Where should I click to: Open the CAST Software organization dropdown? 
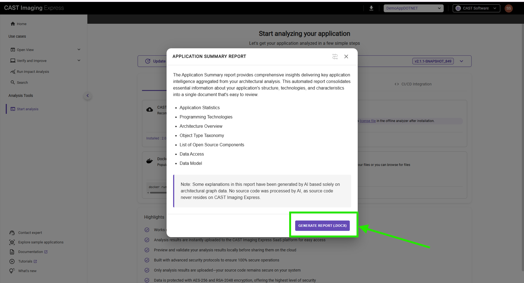click(x=476, y=8)
